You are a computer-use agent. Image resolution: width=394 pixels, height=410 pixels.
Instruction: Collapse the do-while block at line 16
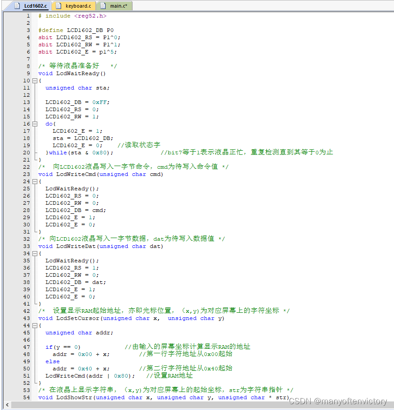[35, 124]
